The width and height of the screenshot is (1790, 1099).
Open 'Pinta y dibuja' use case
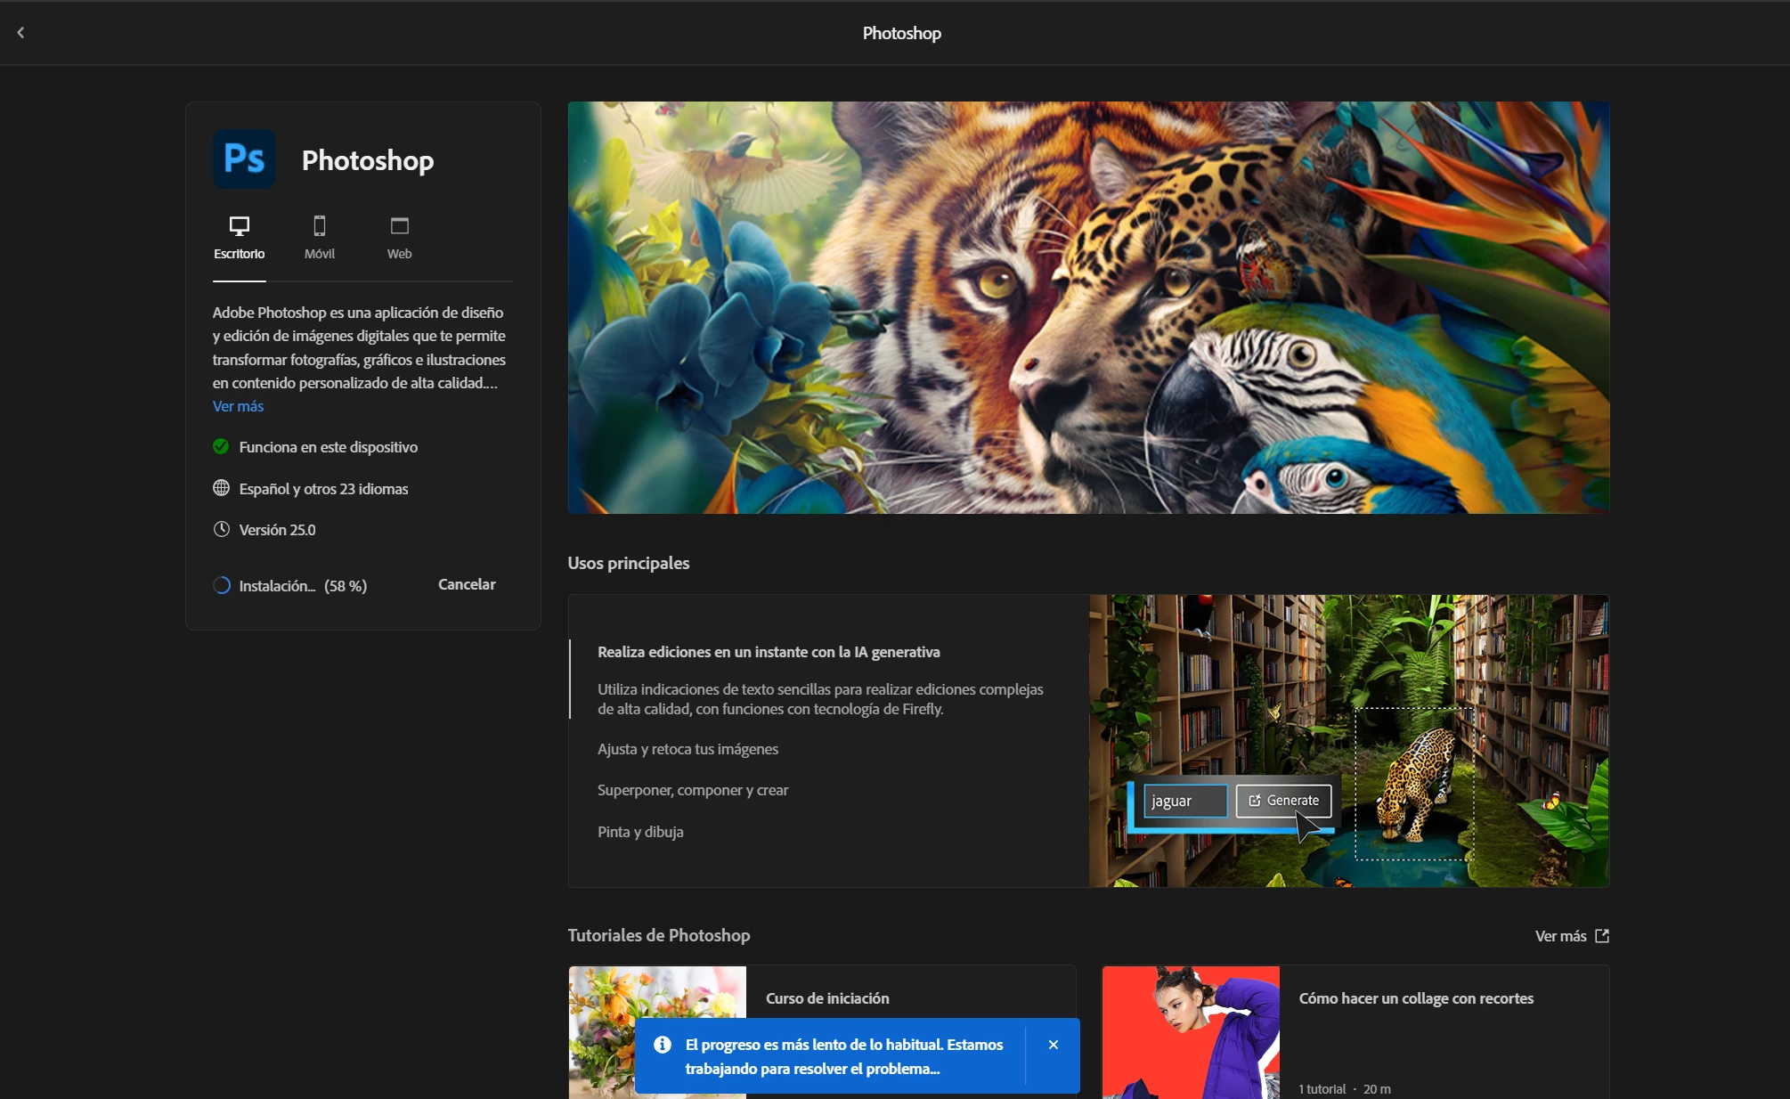point(640,832)
